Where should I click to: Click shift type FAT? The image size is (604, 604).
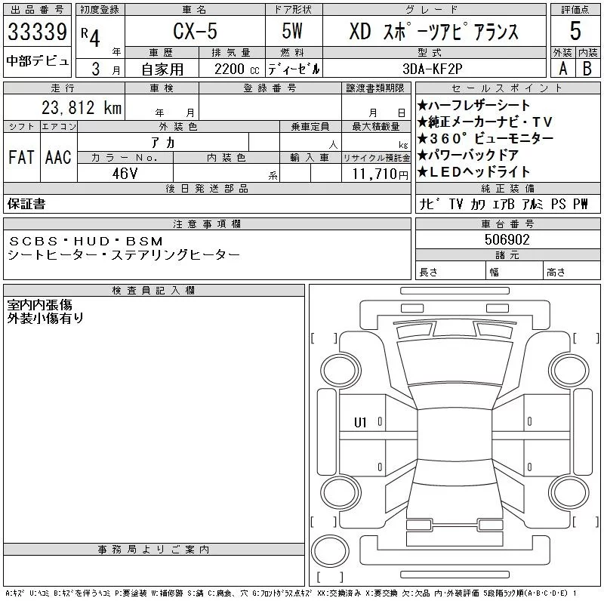click(x=21, y=157)
